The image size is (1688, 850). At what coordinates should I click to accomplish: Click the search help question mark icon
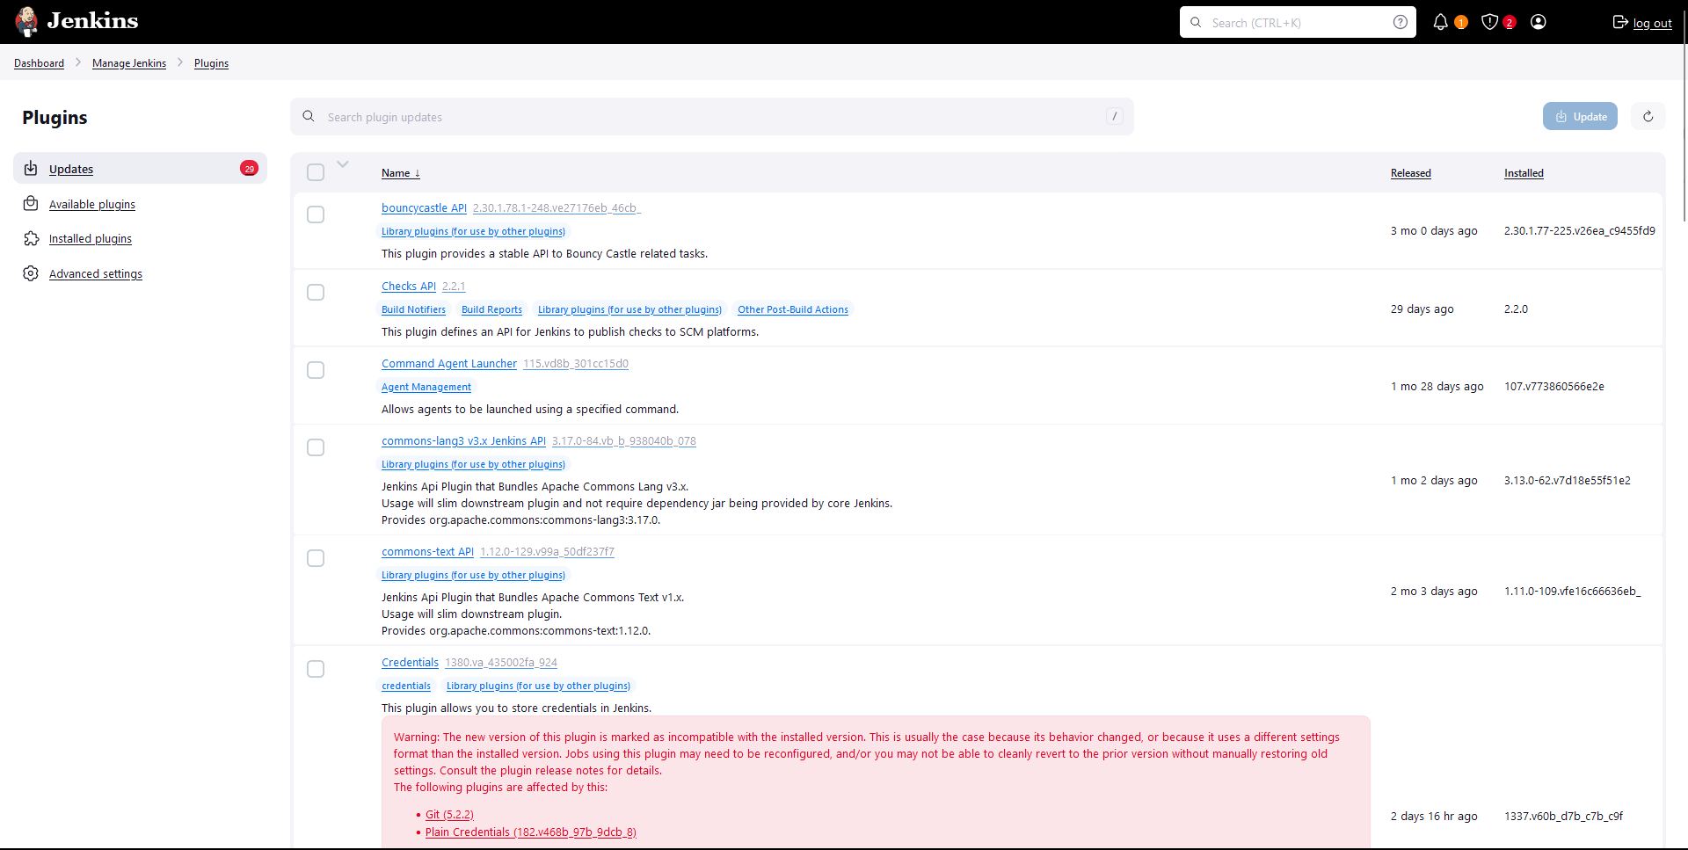1401,22
